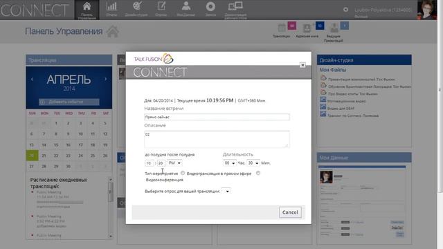Click the small profile photo in Мои Данные panel

pos(326,177)
